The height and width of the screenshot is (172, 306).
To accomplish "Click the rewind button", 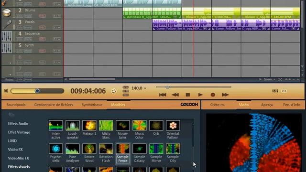I will tap(175, 95).
